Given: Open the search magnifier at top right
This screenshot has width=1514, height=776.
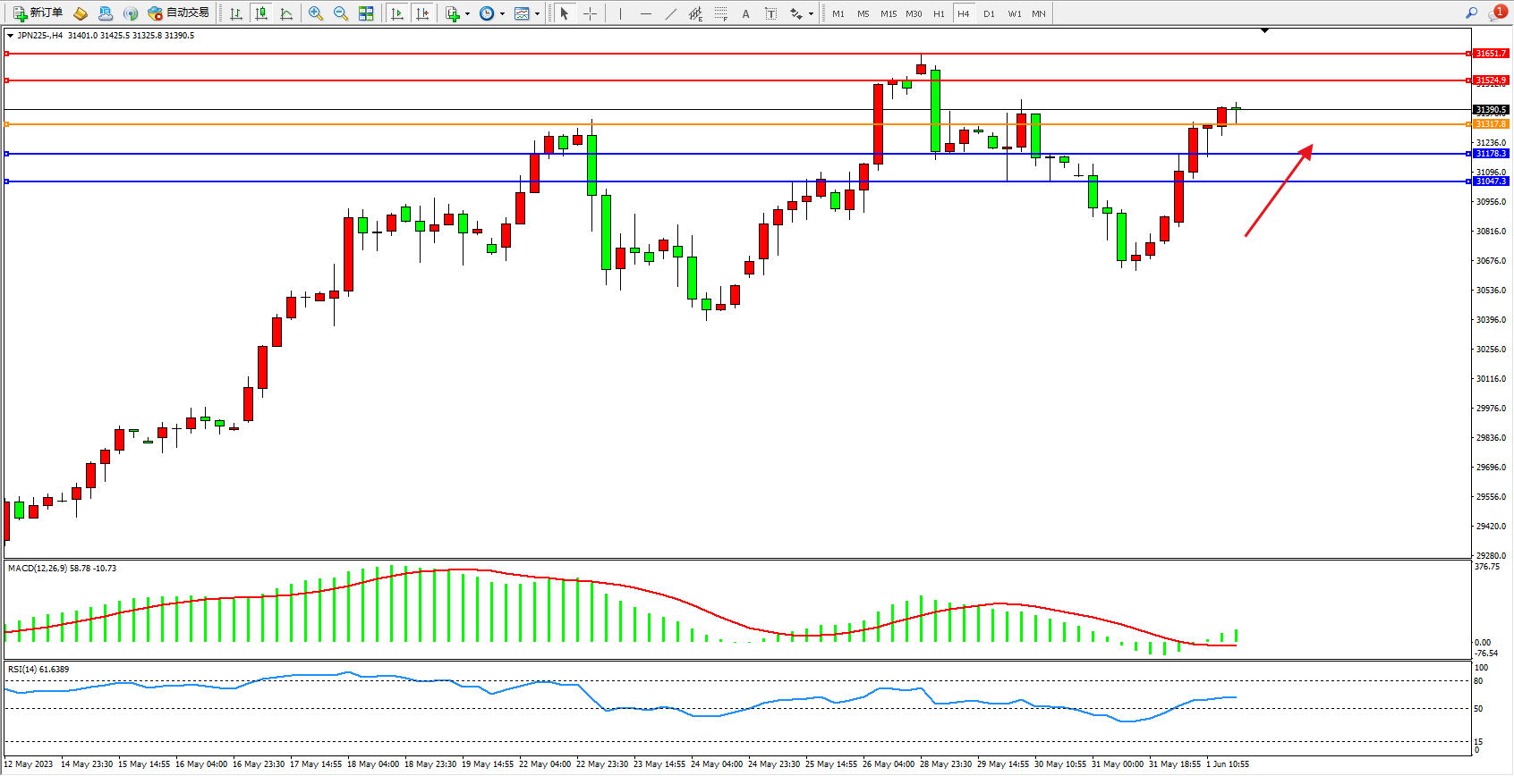Looking at the screenshot, I should pyautogui.click(x=1471, y=13).
